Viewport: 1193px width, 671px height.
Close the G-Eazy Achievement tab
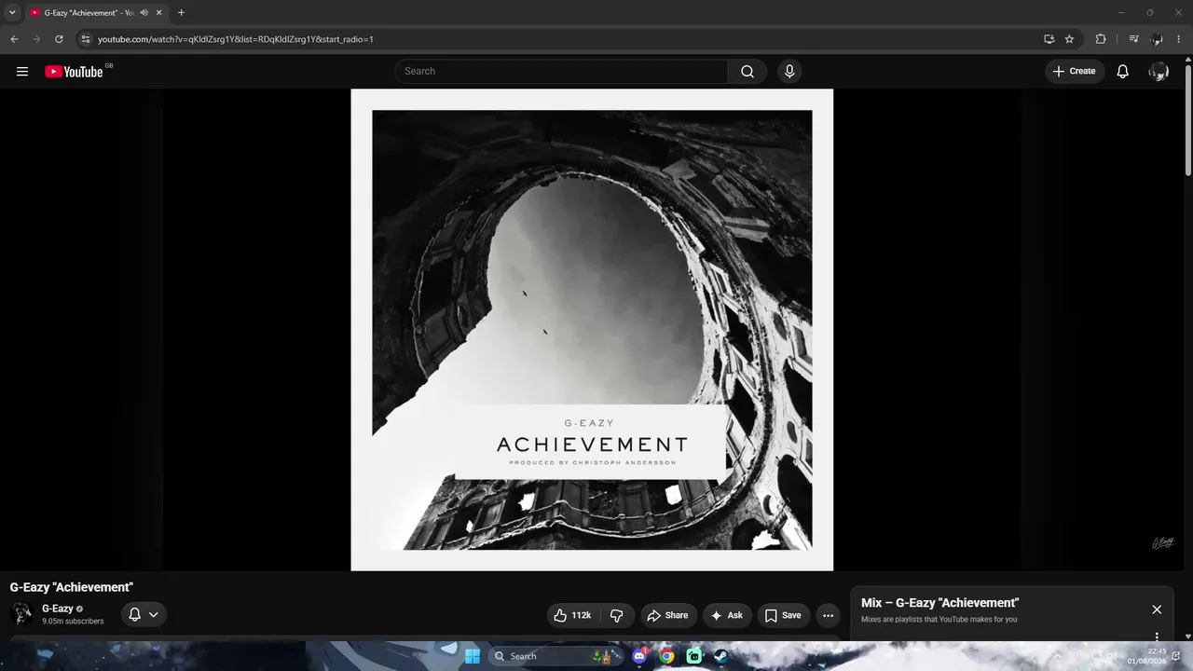click(158, 13)
